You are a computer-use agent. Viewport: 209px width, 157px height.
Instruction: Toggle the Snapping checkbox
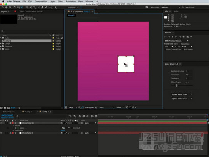click(67, 8)
